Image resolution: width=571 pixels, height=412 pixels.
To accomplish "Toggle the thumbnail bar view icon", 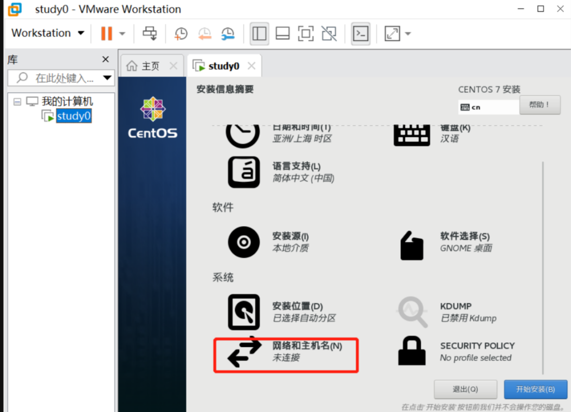I will pos(282,33).
